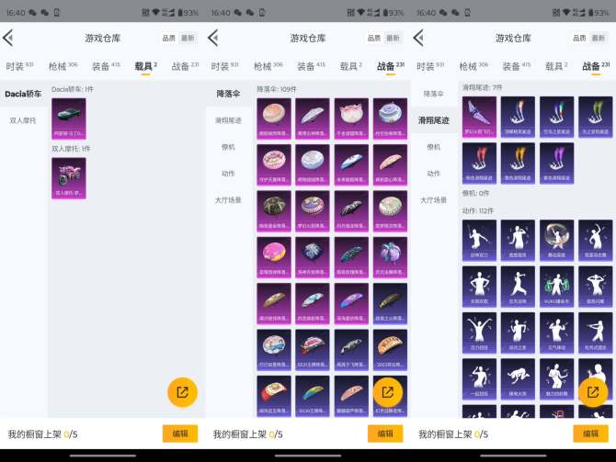The width and height of the screenshot is (616, 462).
Task: Select 大厅场景 category on middle screen
Action: (x=228, y=200)
